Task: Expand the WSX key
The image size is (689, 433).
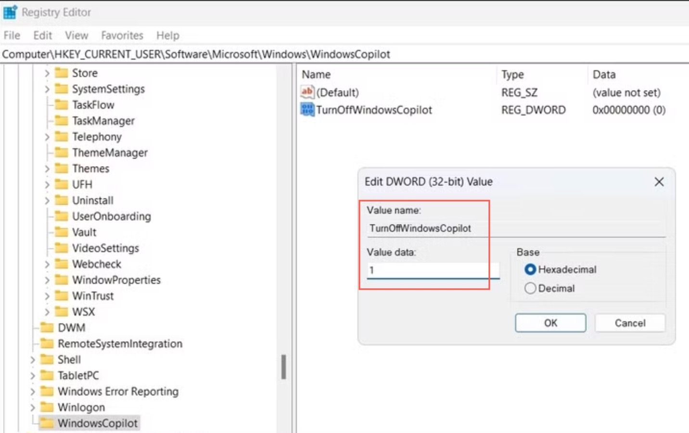Action: tap(47, 311)
